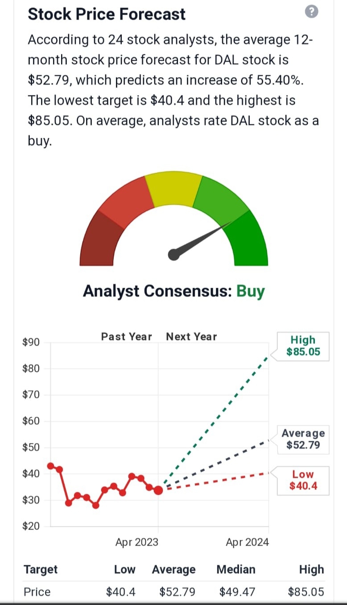Viewport: 347px width, 605px height.
Task: Click the Apr 2024 axis label
Action: point(247,542)
